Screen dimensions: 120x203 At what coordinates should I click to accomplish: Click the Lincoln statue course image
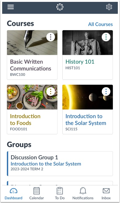pos(88,43)
